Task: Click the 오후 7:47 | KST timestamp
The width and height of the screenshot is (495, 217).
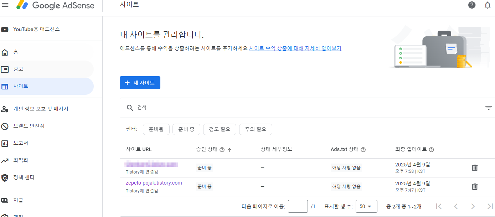Action: pyautogui.click(x=410, y=190)
